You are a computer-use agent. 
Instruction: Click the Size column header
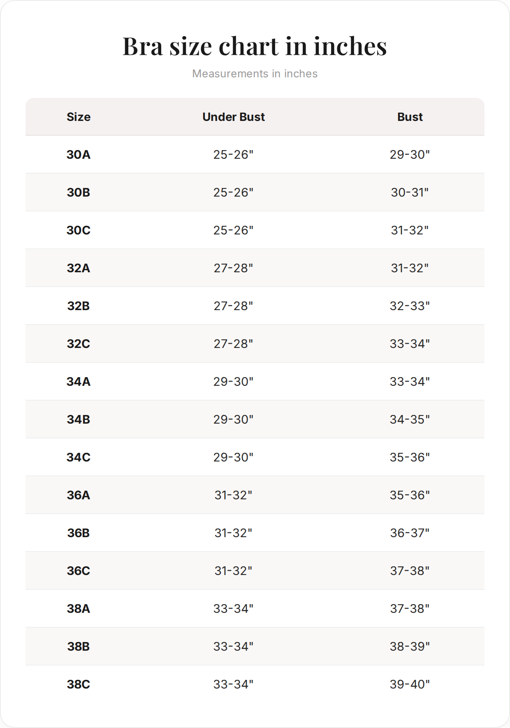coord(79,117)
